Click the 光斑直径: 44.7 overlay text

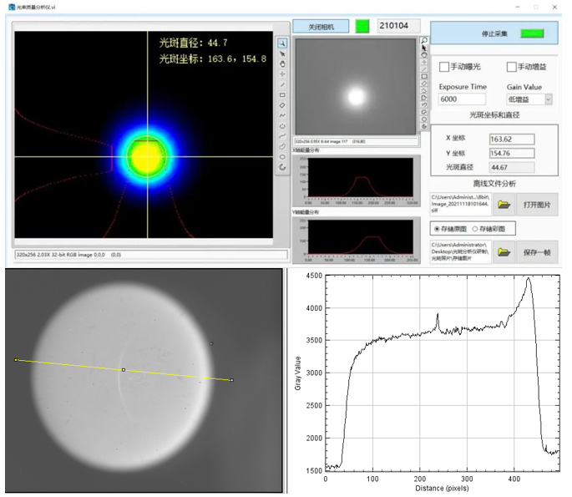[x=194, y=43]
